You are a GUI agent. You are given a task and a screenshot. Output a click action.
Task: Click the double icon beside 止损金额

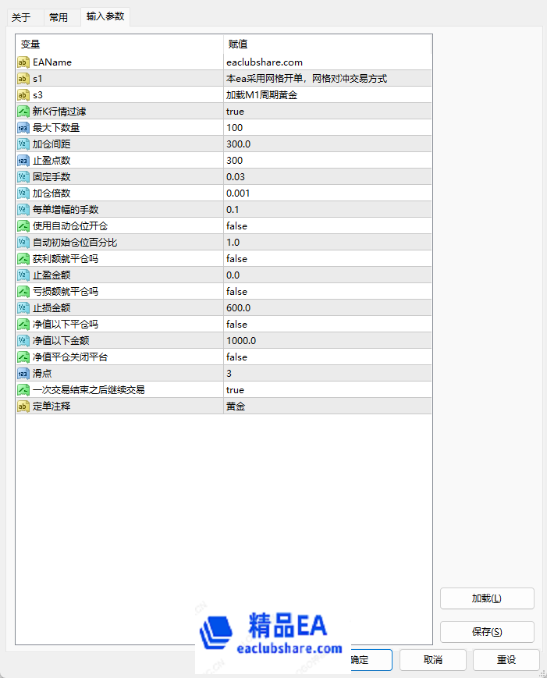click(23, 308)
